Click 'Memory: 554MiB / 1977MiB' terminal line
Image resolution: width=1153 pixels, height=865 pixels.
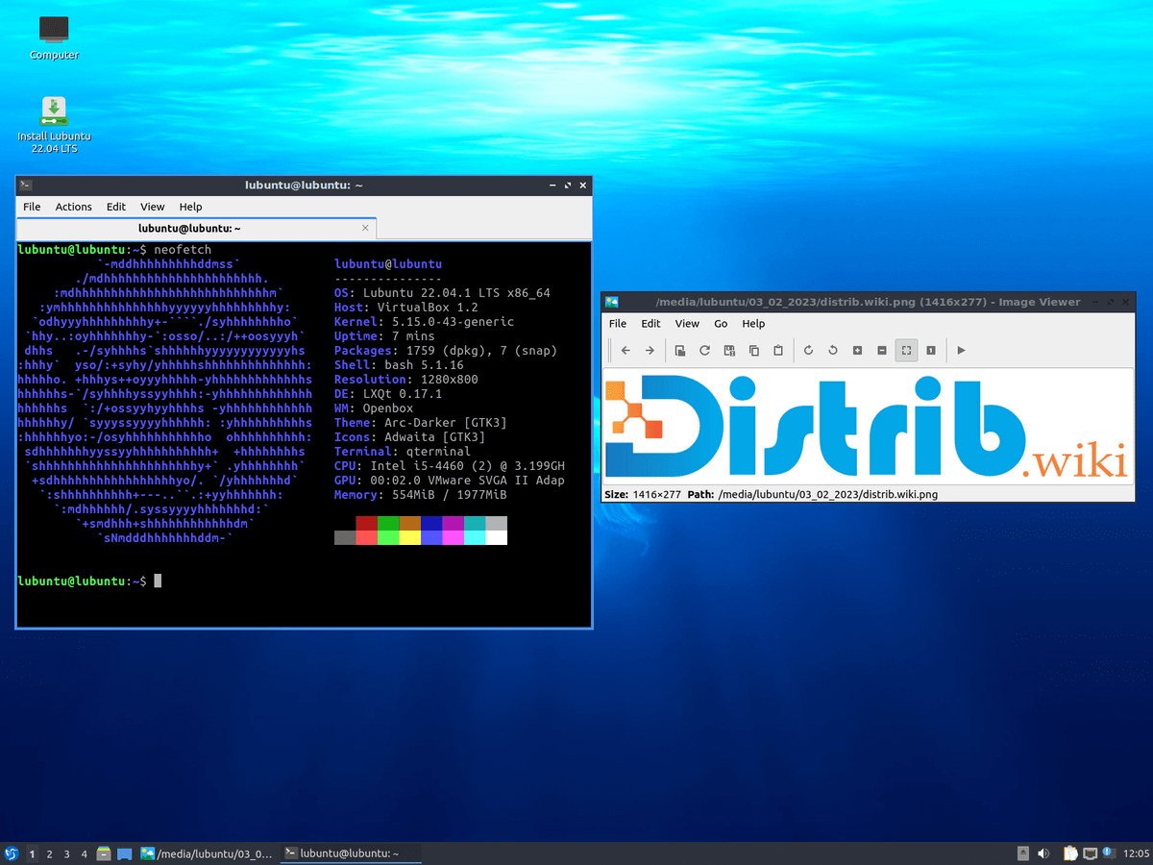(420, 495)
